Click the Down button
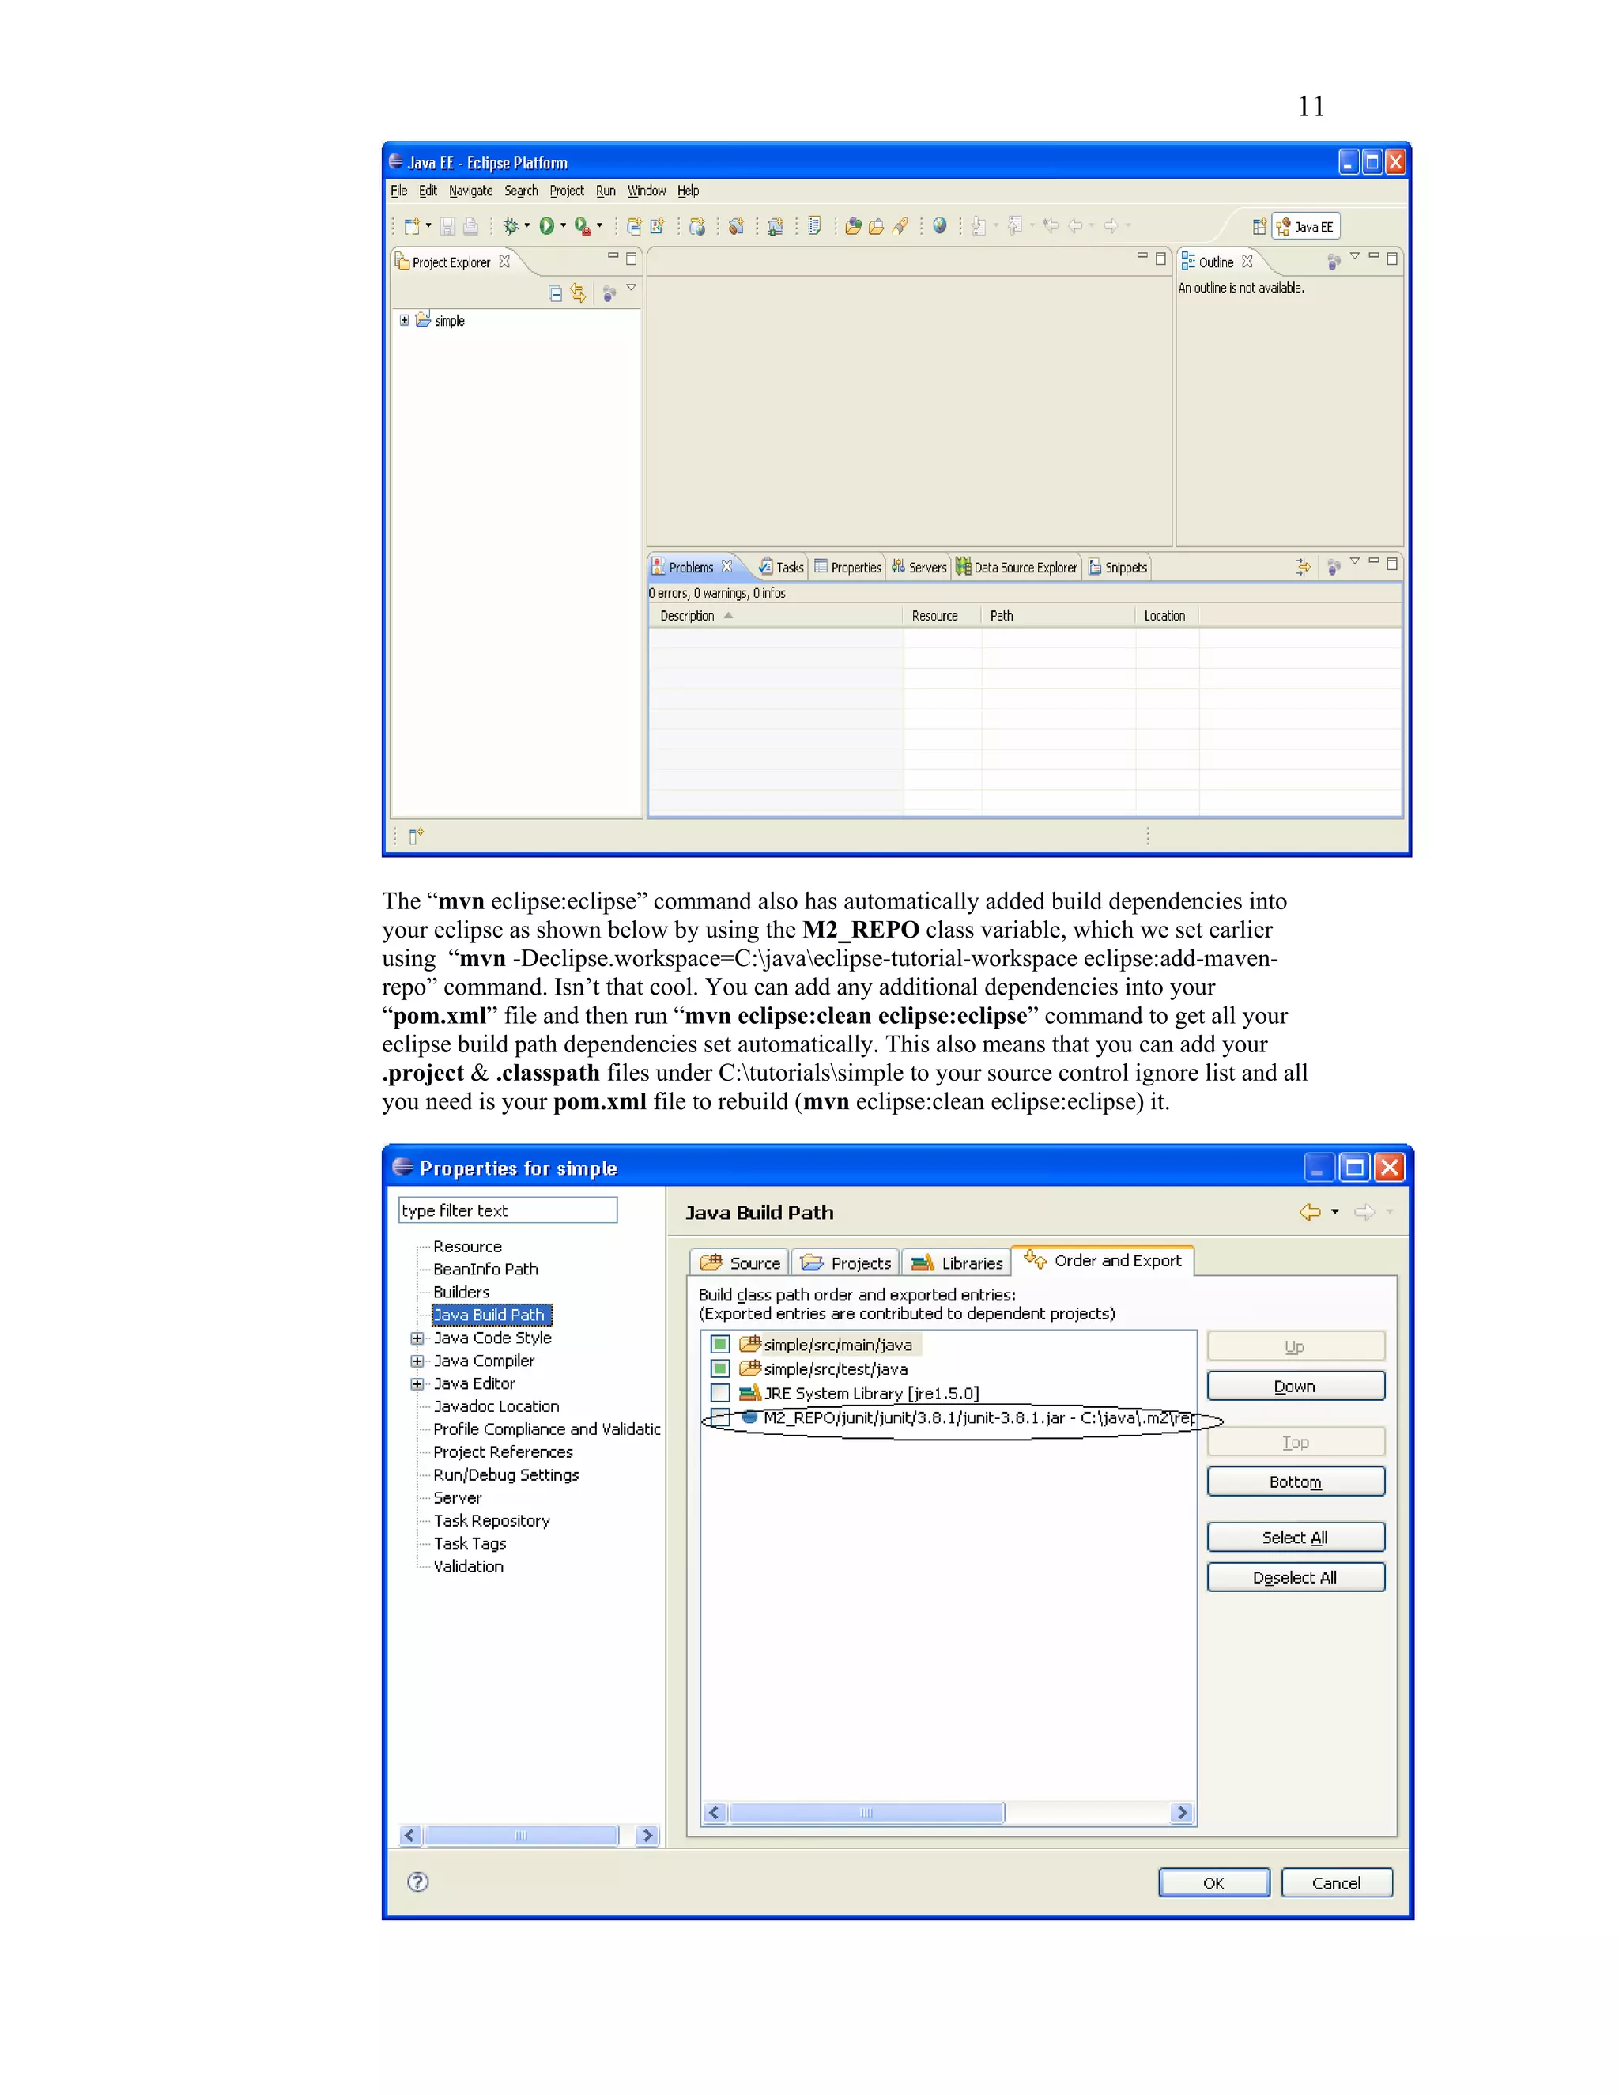 pos(1296,1386)
